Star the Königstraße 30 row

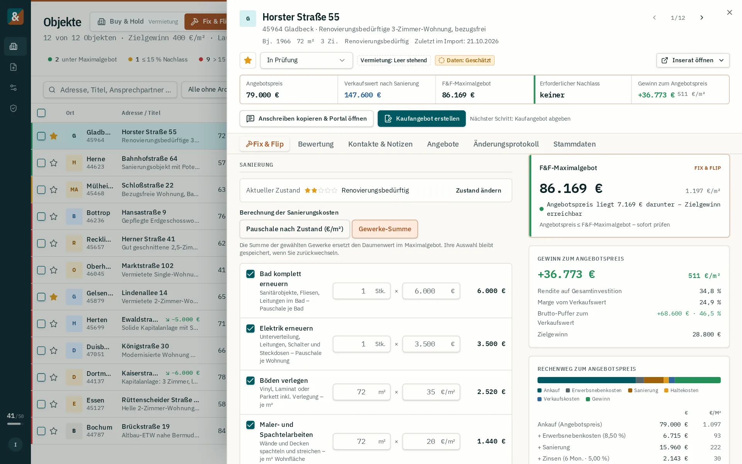[x=54, y=350]
